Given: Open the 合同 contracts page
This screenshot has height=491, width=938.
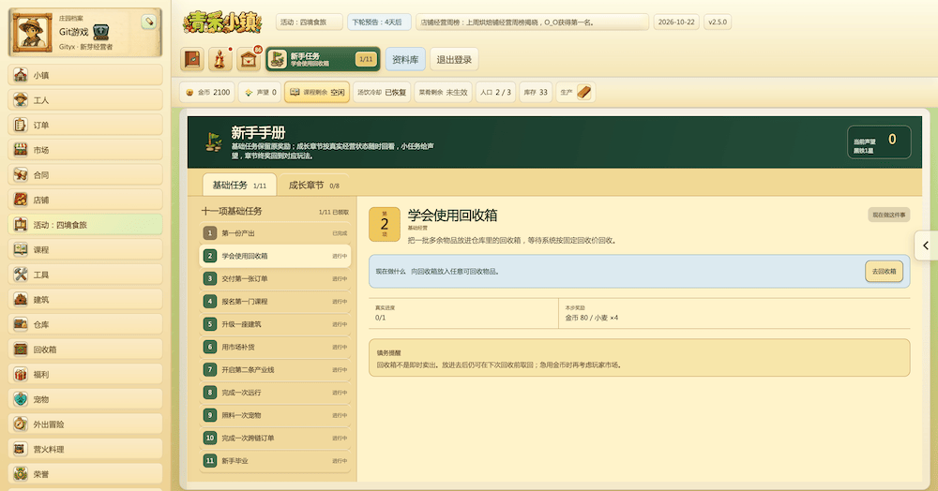Looking at the screenshot, I should 85,175.
